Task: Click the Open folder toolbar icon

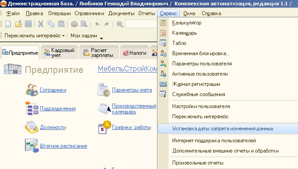Action: click(x=18, y=24)
